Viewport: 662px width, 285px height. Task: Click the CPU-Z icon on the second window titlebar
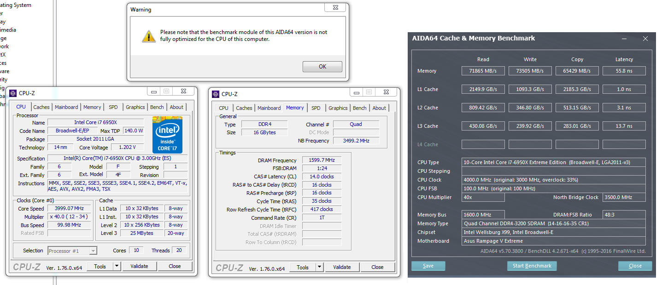(216, 94)
